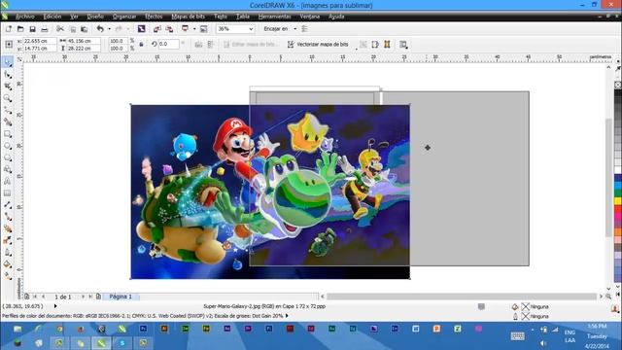Open the Archivo menu

[24, 17]
